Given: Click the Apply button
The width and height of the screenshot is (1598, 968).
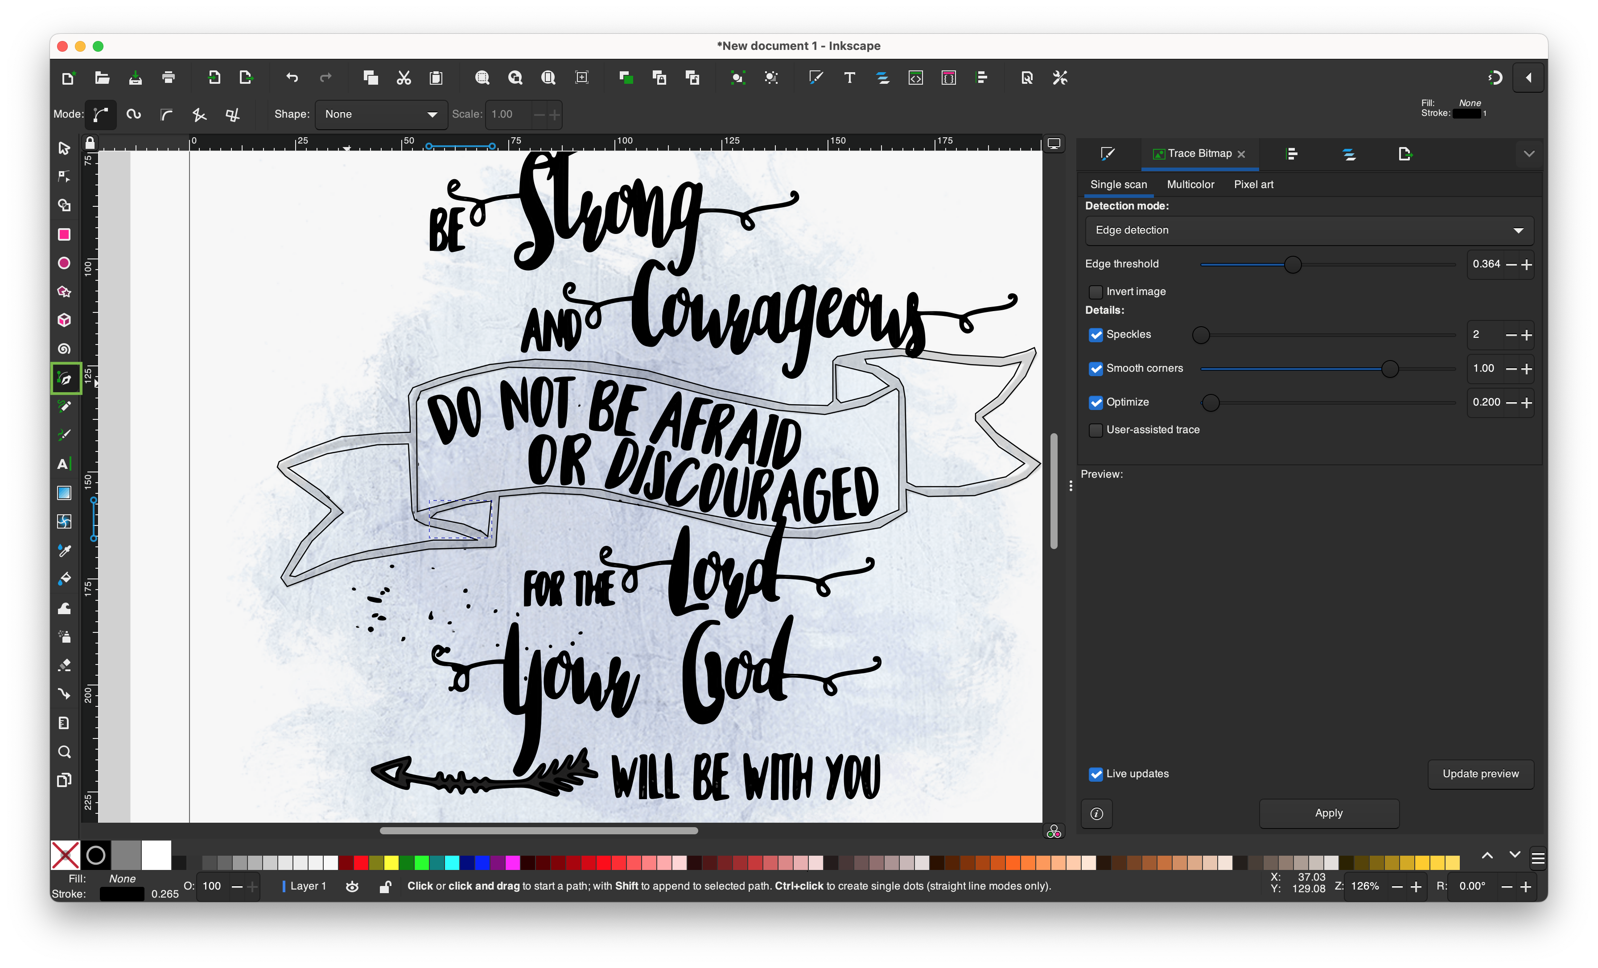Looking at the screenshot, I should point(1328,813).
